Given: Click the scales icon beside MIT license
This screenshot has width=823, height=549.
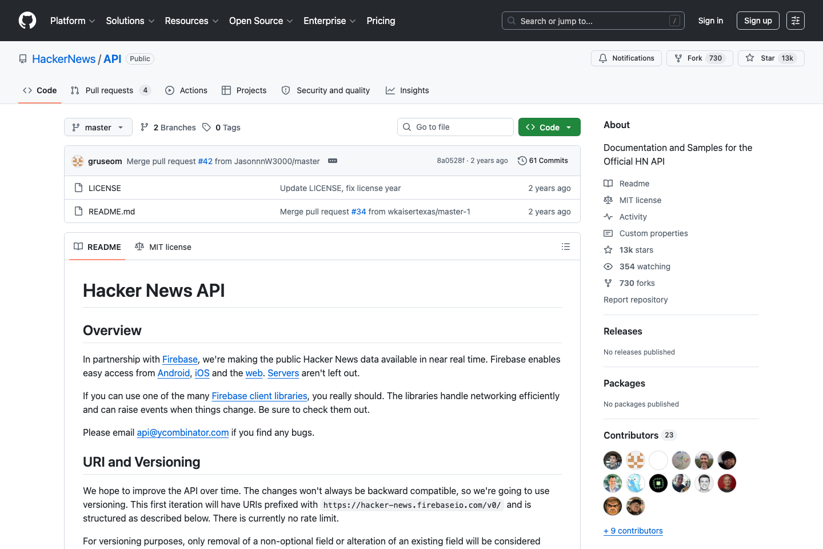Looking at the screenshot, I should point(608,200).
